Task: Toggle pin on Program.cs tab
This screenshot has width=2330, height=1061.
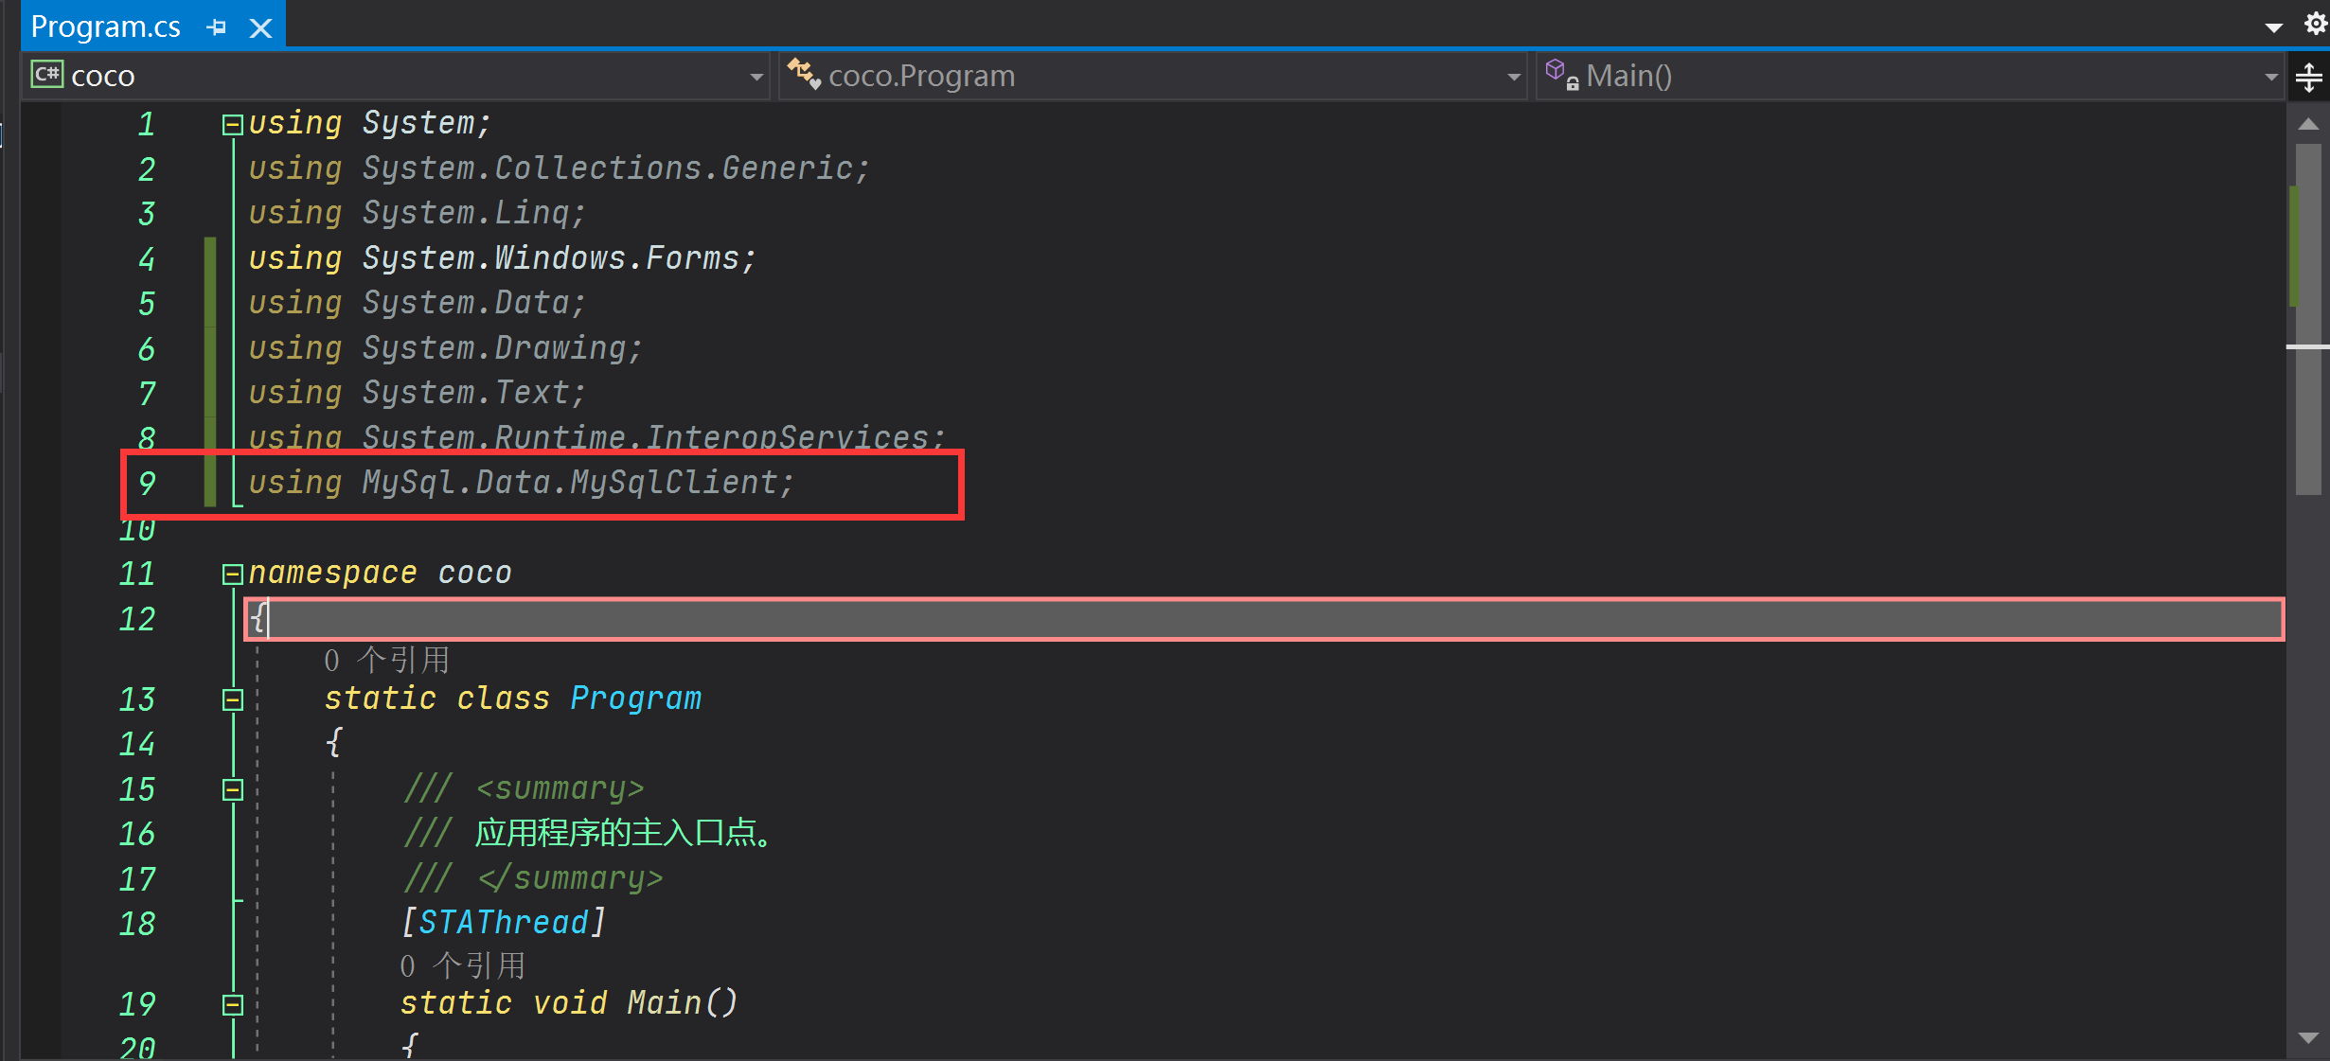Action: tap(217, 28)
